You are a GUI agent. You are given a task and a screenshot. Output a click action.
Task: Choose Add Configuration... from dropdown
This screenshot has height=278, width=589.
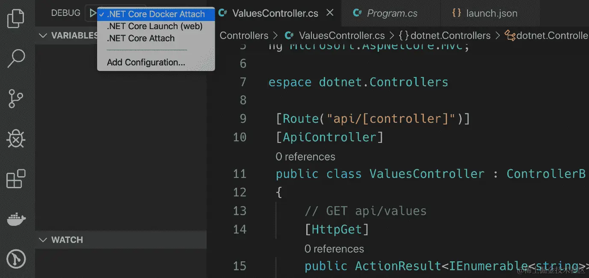156,62
